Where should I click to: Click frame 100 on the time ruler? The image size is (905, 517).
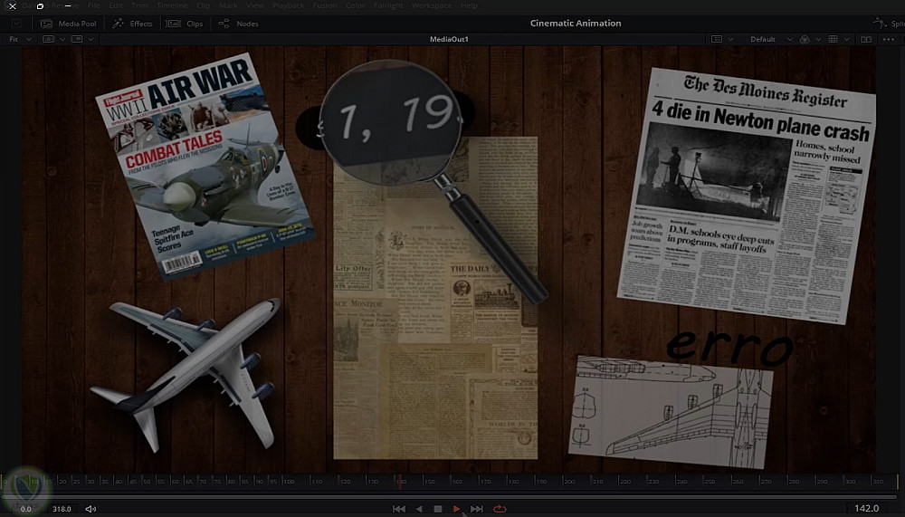tap(288, 481)
